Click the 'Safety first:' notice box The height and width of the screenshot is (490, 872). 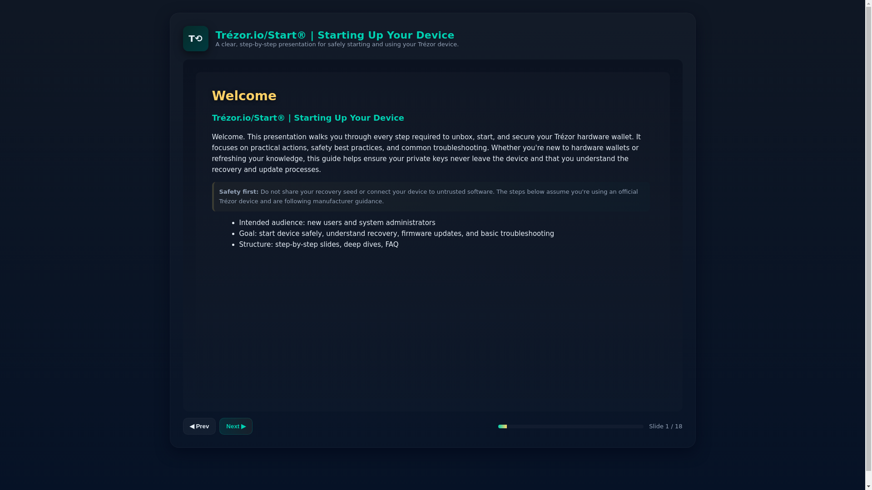pyautogui.click(x=431, y=196)
